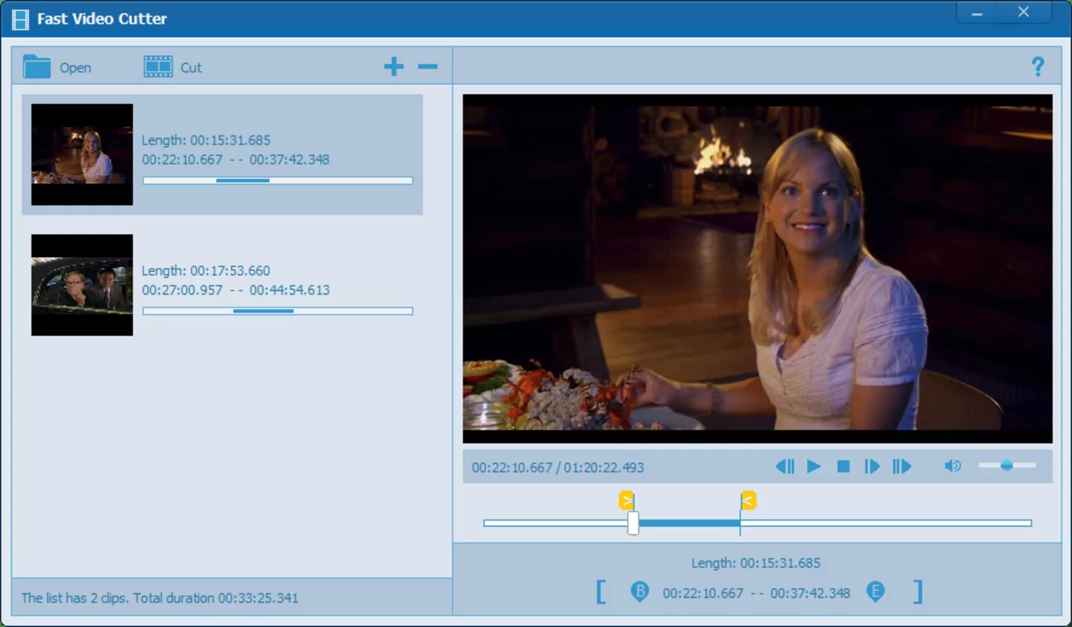Play the video
1072x627 pixels.
(x=814, y=466)
